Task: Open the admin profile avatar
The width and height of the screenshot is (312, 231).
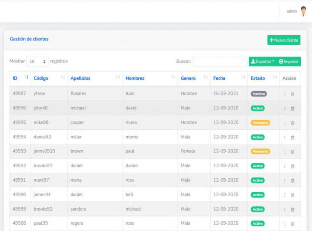Action: (x=303, y=11)
